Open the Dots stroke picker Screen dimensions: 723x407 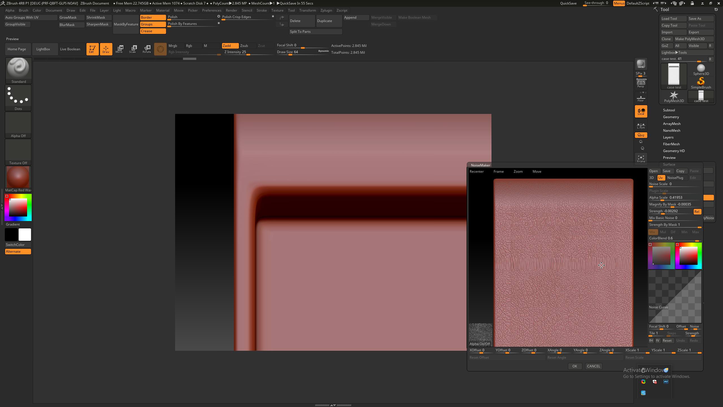[x=18, y=98]
